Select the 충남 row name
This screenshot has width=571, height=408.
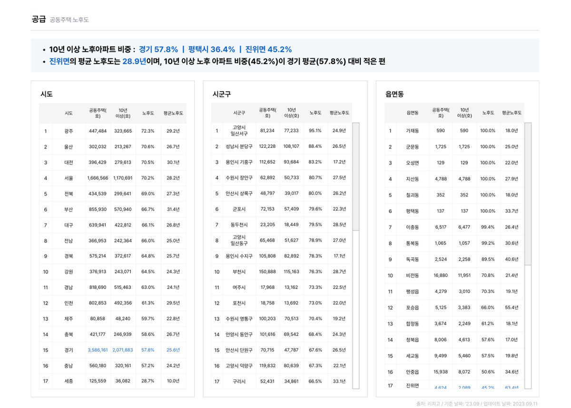click(x=69, y=366)
